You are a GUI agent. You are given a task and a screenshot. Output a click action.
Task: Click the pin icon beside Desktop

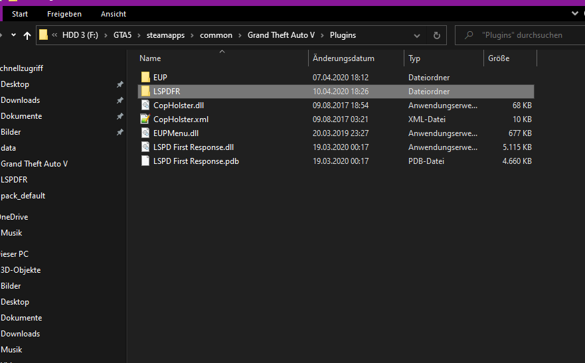point(120,84)
